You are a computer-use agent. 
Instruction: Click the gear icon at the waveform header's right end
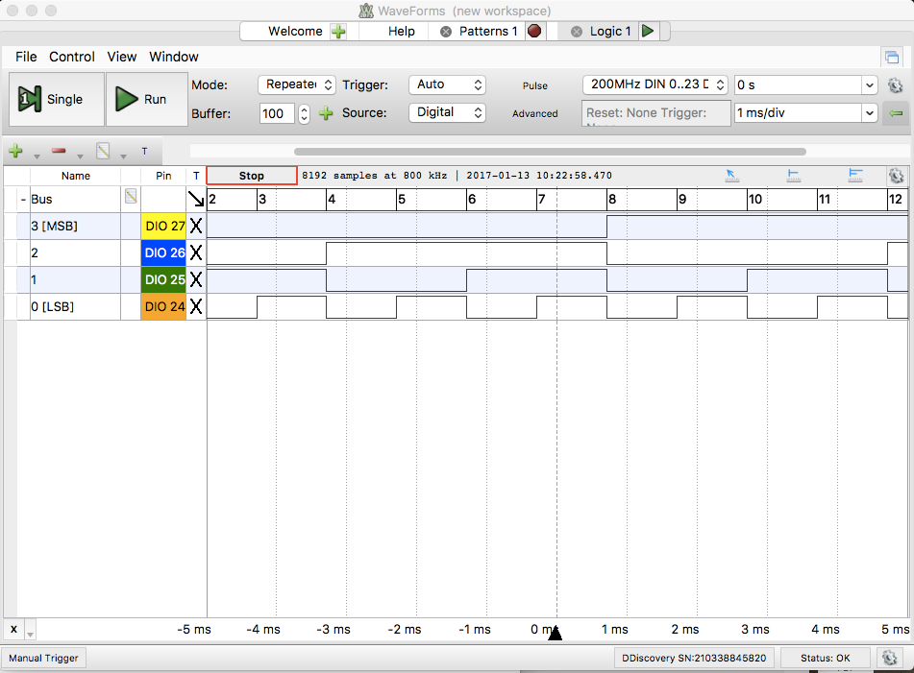896,176
